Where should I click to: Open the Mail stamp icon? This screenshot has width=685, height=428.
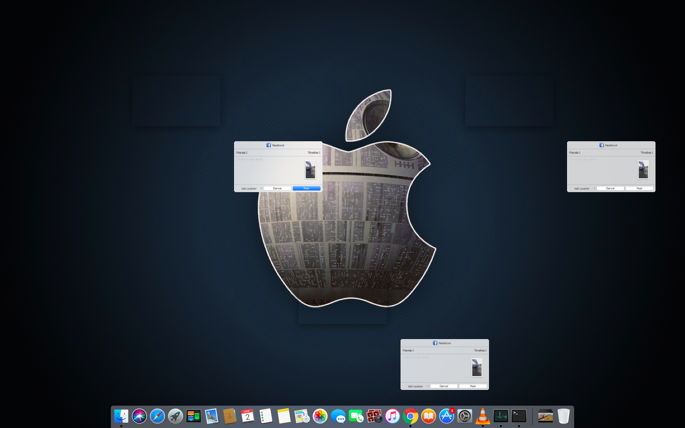coord(212,416)
